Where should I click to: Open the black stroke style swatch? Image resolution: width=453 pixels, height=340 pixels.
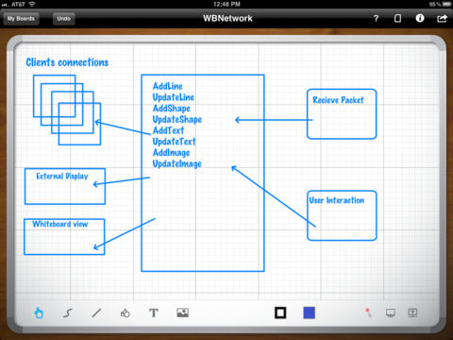pyautogui.click(x=280, y=313)
